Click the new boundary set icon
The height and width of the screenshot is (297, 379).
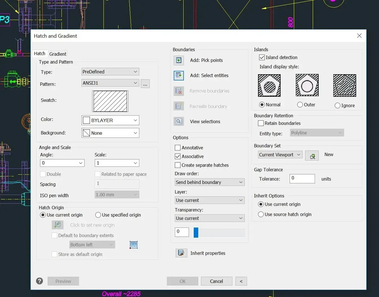[x=312, y=156]
